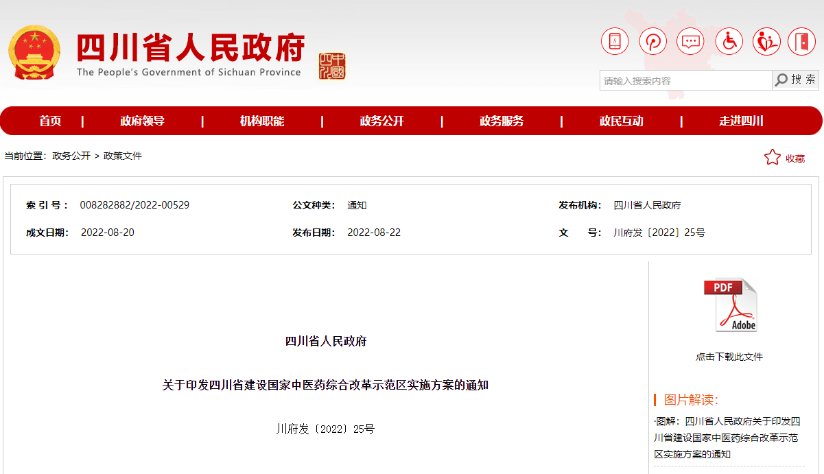Click the 图片解读 section heading
The width and height of the screenshot is (824, 474).
coord(691,400)
